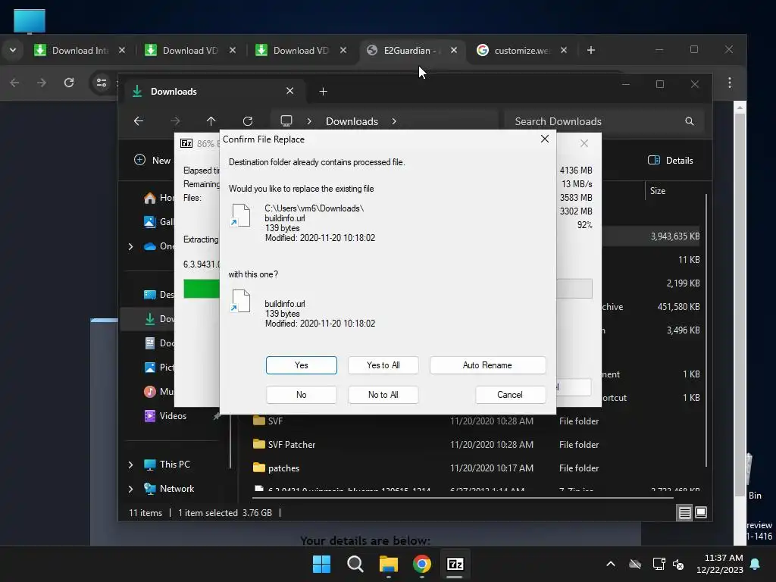Refresh the Downloads folder view
The height and width of the screenshot is (582, 776).
tap(248, 121)
